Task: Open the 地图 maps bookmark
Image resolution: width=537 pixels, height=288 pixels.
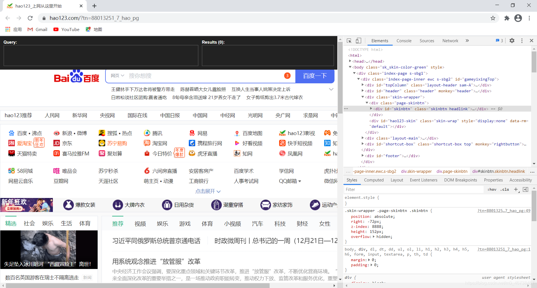Action: [x=94, y=29]
